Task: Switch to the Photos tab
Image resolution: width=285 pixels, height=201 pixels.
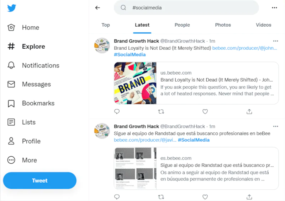Action: (223, 25)
